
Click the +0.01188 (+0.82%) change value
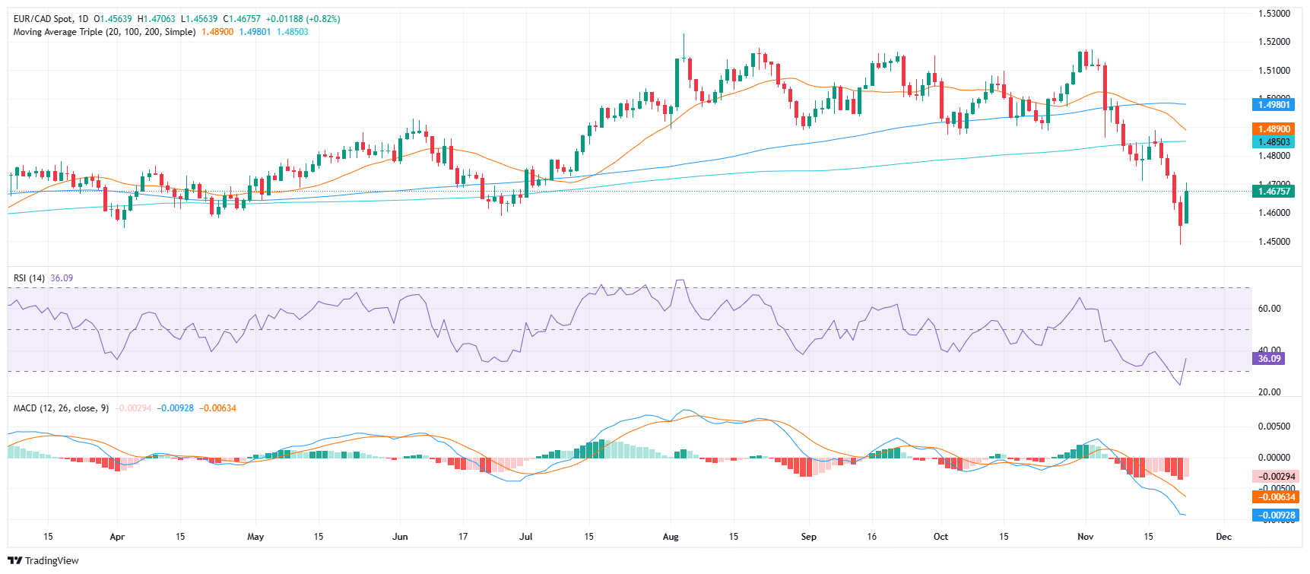coord(303,19)
